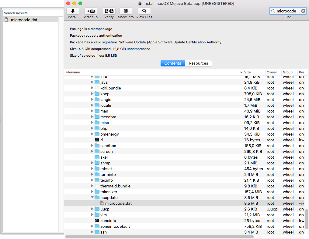Expand the mecabra folder
Image resolution: width=309 pixels, height=239 pixels.
pyautogui.click(x=92, y=117)
